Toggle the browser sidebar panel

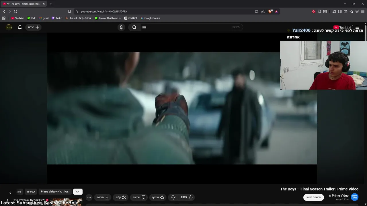pyautogui.click(x=340, y=11)
